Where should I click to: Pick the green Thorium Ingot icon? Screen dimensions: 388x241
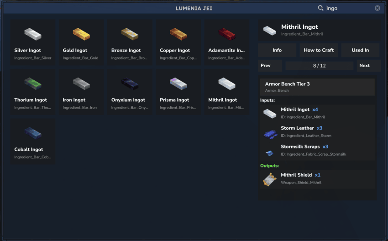33,84
